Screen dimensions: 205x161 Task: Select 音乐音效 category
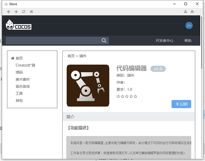[x=22, y=87]
